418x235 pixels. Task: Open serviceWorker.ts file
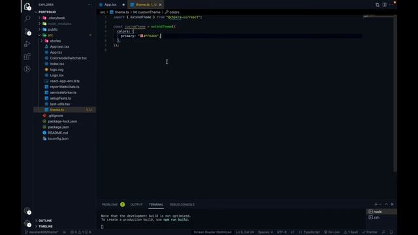click(x=63, y=93)
